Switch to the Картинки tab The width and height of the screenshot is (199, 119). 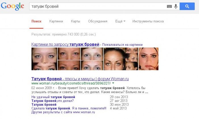pos(56,21)
